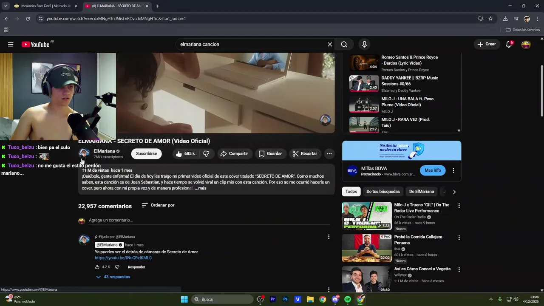Play the Milo J x Trueno GIL thumbnail

367,216
